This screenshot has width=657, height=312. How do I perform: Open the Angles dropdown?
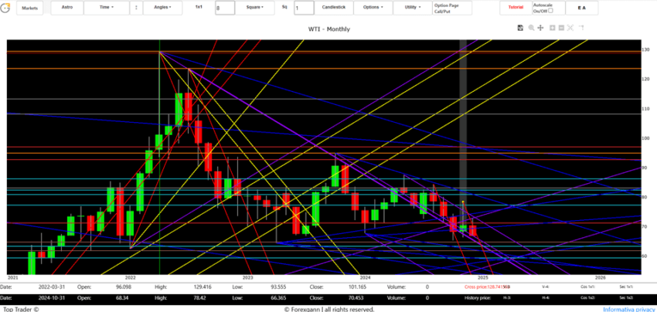(162, 8)
